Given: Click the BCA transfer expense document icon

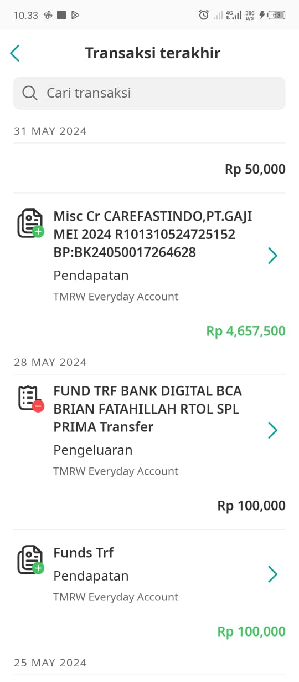Looking at the screenshot, I should (30, 398).
